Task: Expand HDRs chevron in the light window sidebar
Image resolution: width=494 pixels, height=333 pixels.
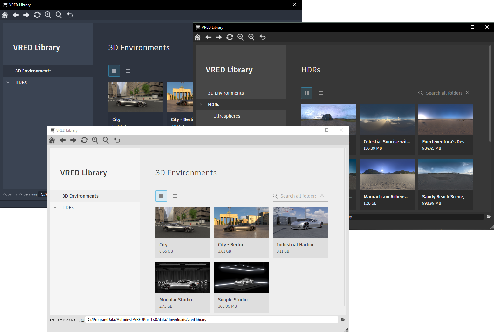Action: [x=55, y=207]
